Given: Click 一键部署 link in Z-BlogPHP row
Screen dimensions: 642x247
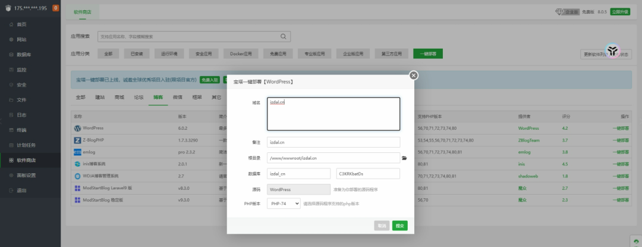Looking at the screenshot, I should click(621, 140).
